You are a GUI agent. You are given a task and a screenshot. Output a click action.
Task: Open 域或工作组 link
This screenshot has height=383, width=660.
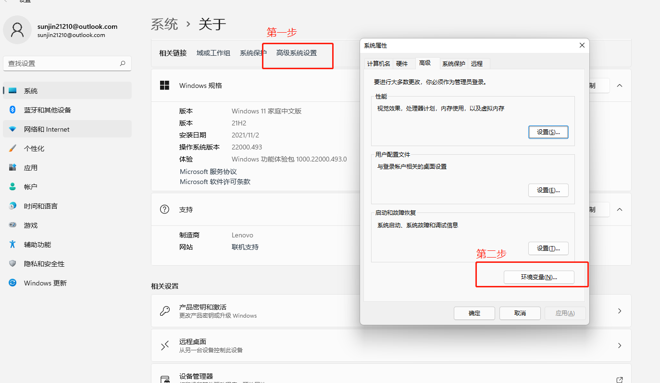point(213,53)
